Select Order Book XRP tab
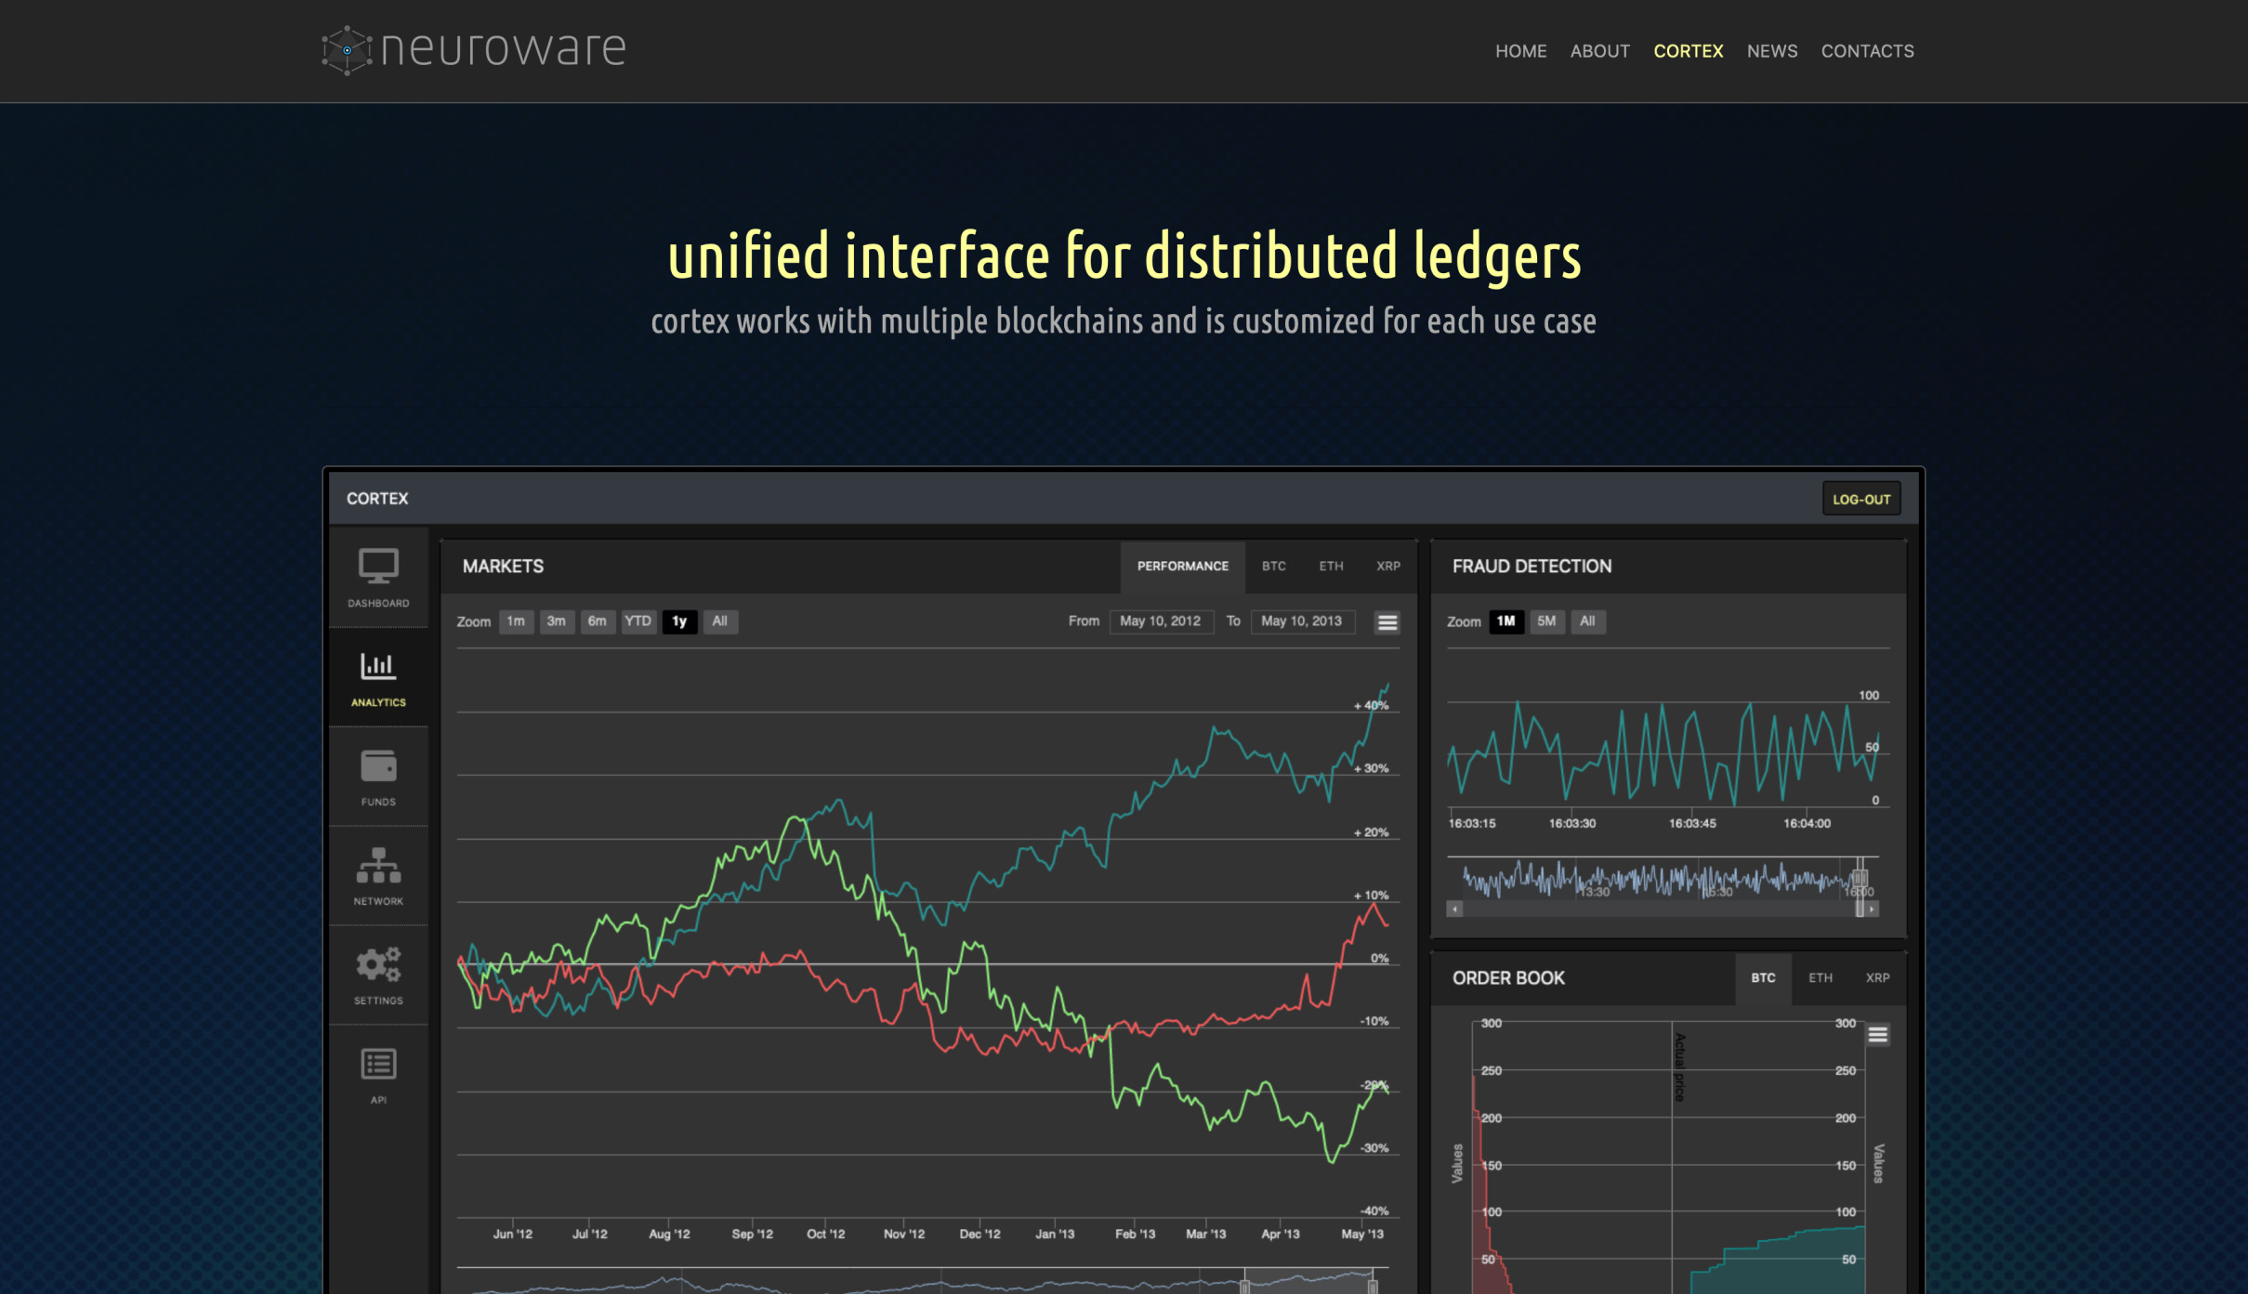 coord(1877,978)
